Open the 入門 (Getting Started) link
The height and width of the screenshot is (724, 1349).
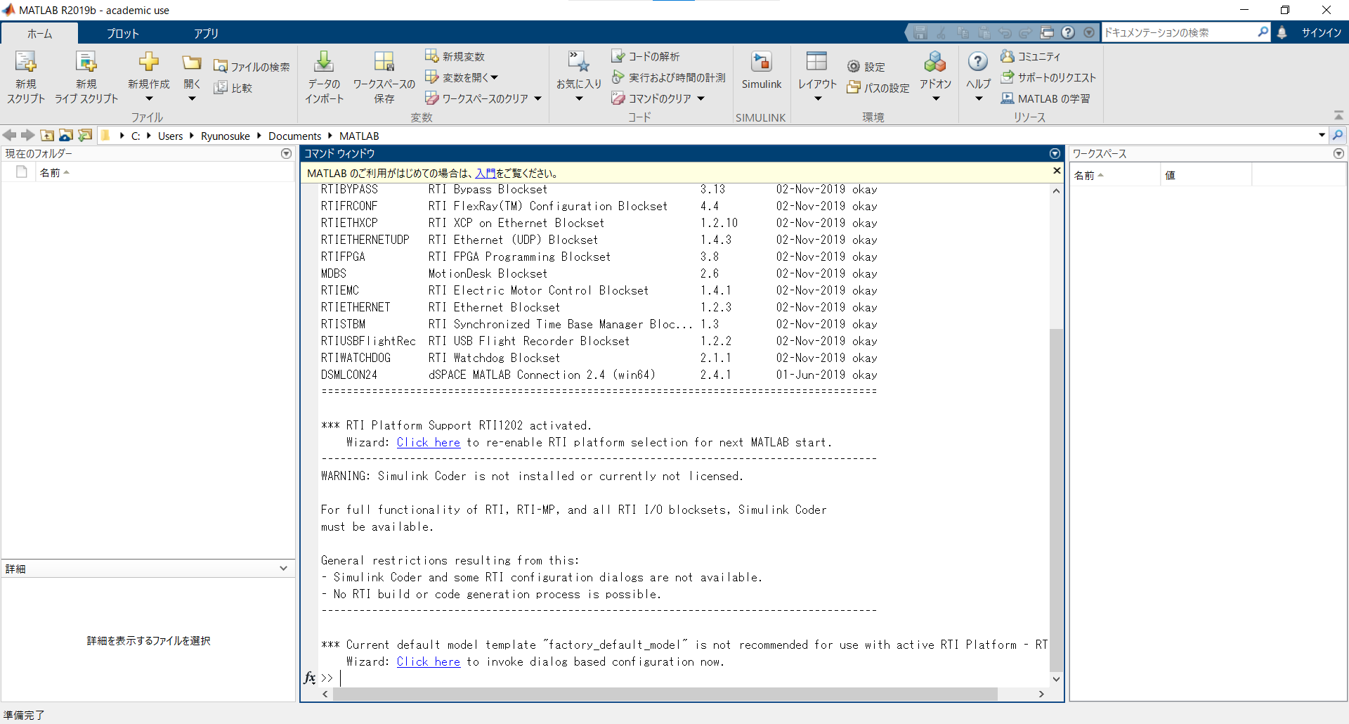pyautogui.click(x=486, y=174)
